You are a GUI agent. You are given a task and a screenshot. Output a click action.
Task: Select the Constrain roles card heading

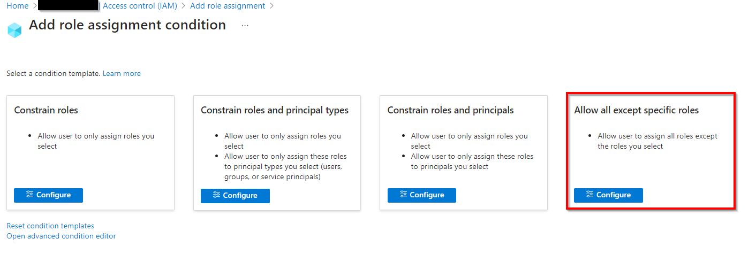[46, 110]
